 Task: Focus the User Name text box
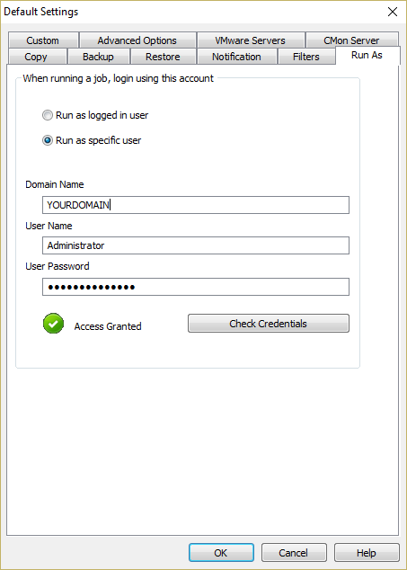coord(196,245)
